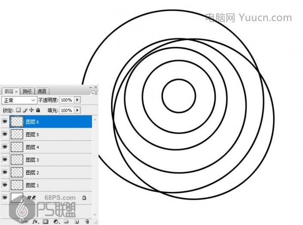
Task: Select the 图层 6 thumbnail
Action: 17,122
